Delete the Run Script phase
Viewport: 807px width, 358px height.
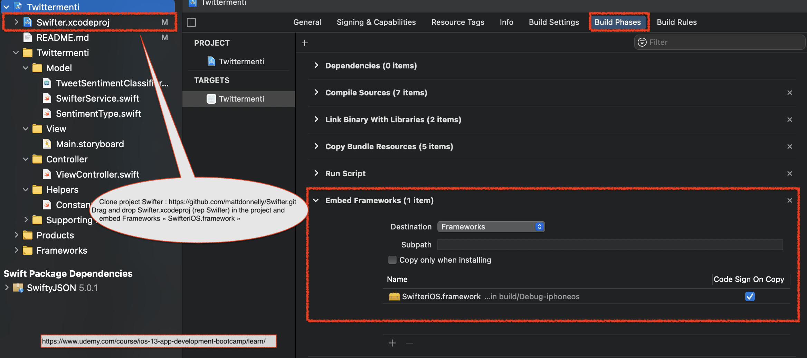point(789,173)
